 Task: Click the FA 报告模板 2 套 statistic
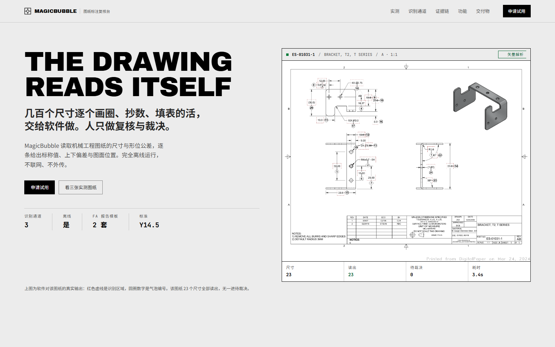(x=105, y=221)
